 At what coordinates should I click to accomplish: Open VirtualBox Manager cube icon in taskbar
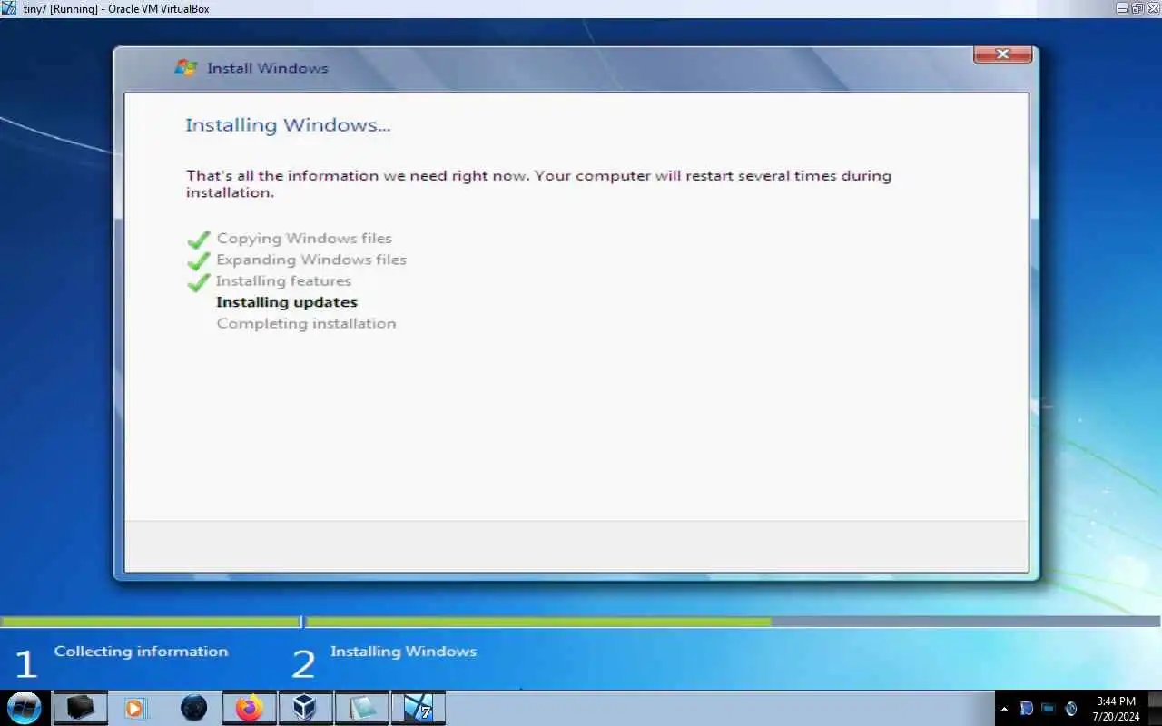coord(305,708)
